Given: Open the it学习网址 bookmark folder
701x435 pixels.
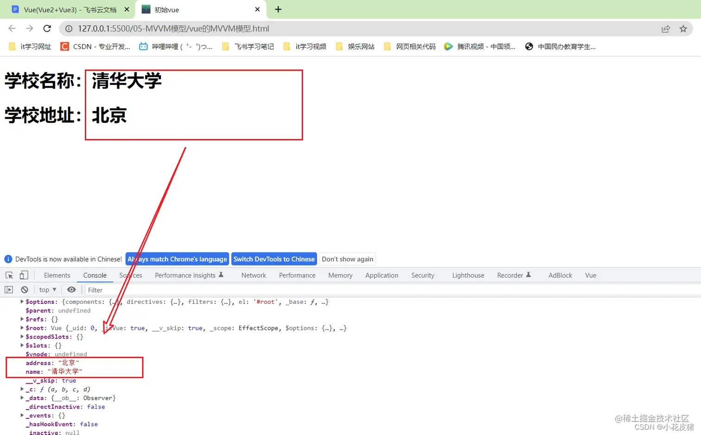Looking at the screenshot, I should [30, 46].
